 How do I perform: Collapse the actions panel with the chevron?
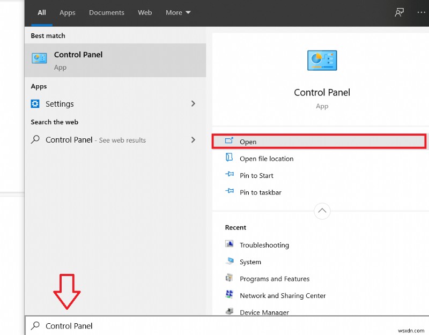[x=322, y=211]
